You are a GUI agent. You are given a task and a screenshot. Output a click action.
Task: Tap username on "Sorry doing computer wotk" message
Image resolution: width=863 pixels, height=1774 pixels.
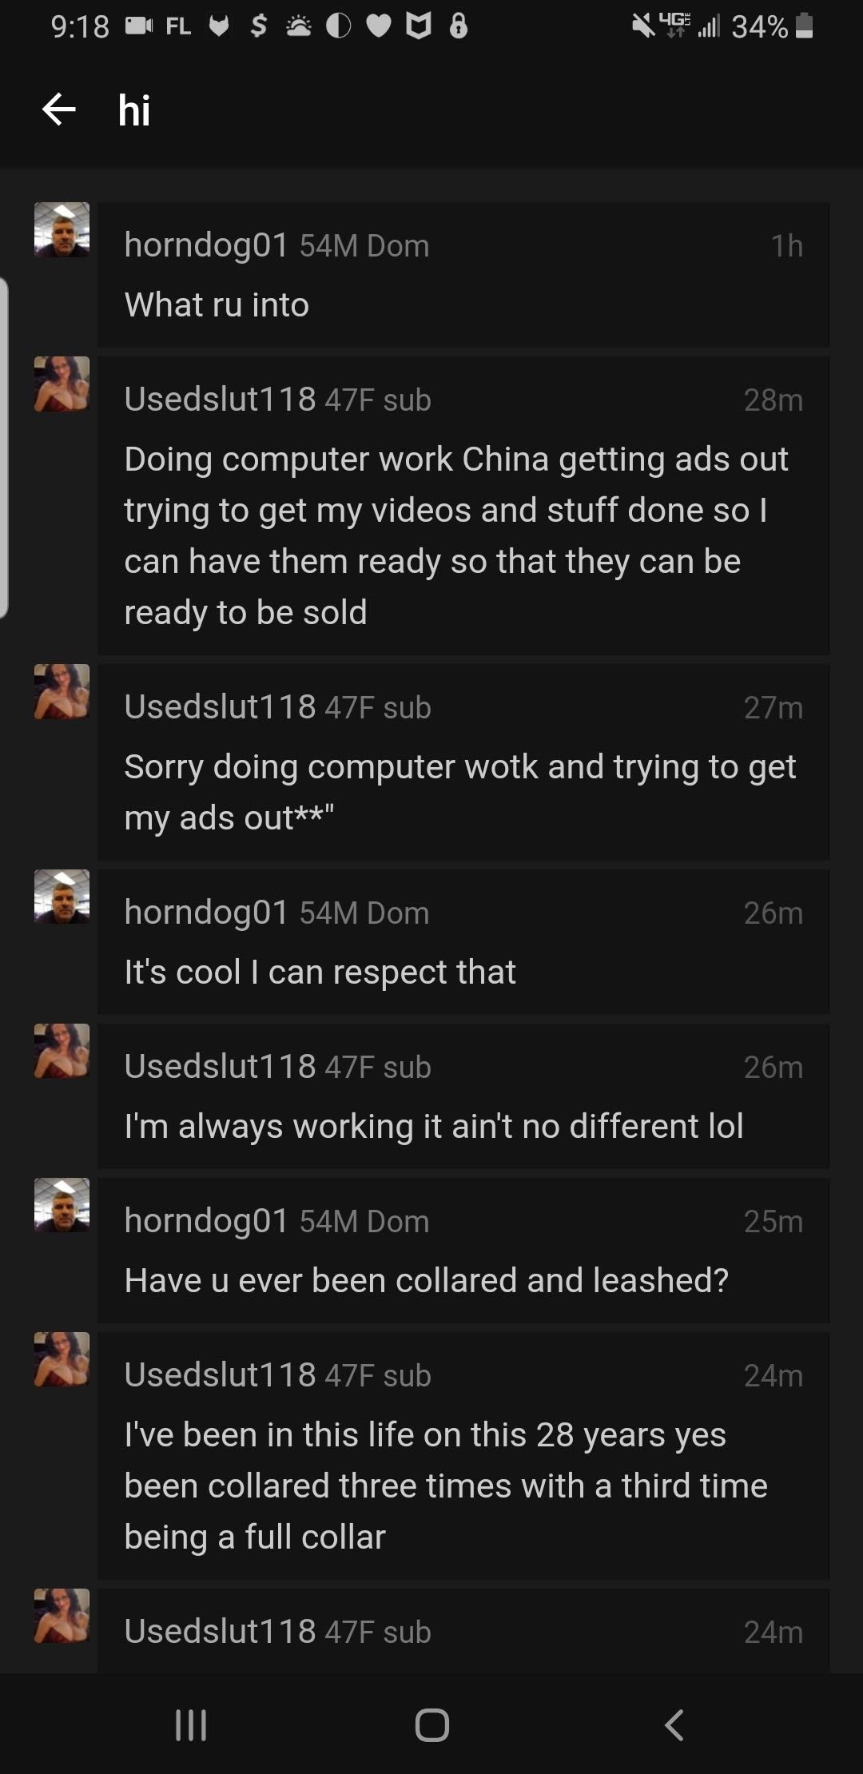pyautogui.click(x=220, y=707)
